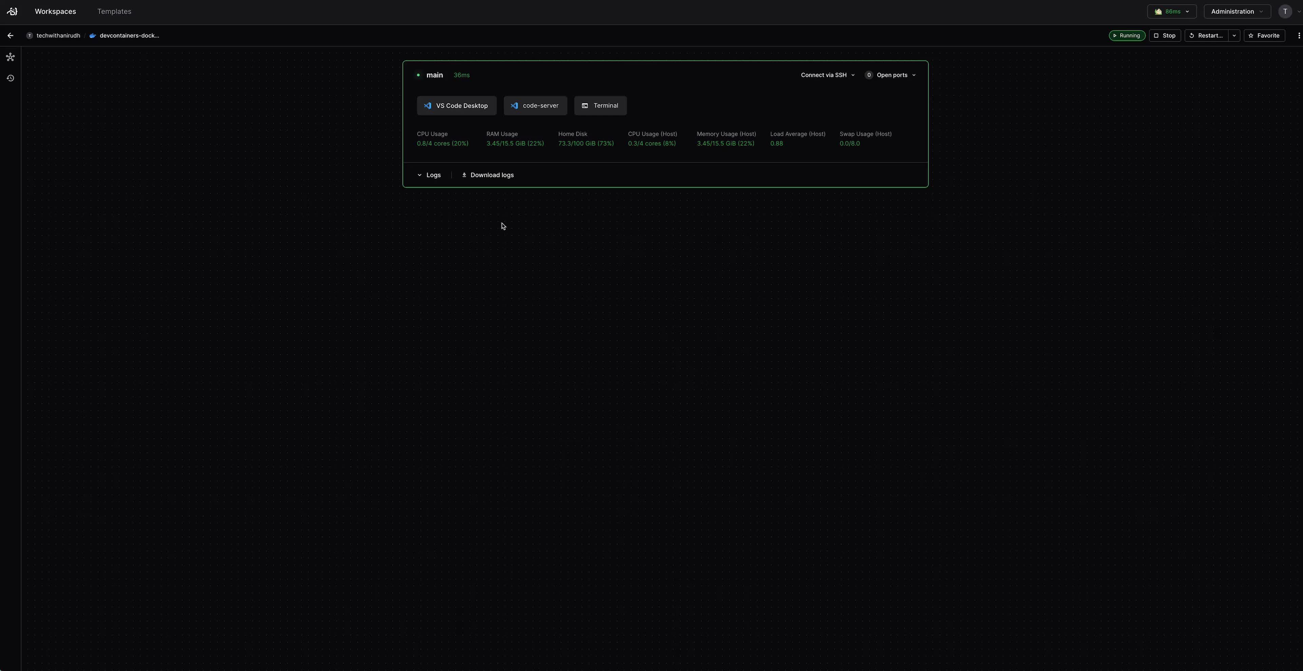Switch to the Templates tab
The image size is (1303, 671).
tap(114, 11)
